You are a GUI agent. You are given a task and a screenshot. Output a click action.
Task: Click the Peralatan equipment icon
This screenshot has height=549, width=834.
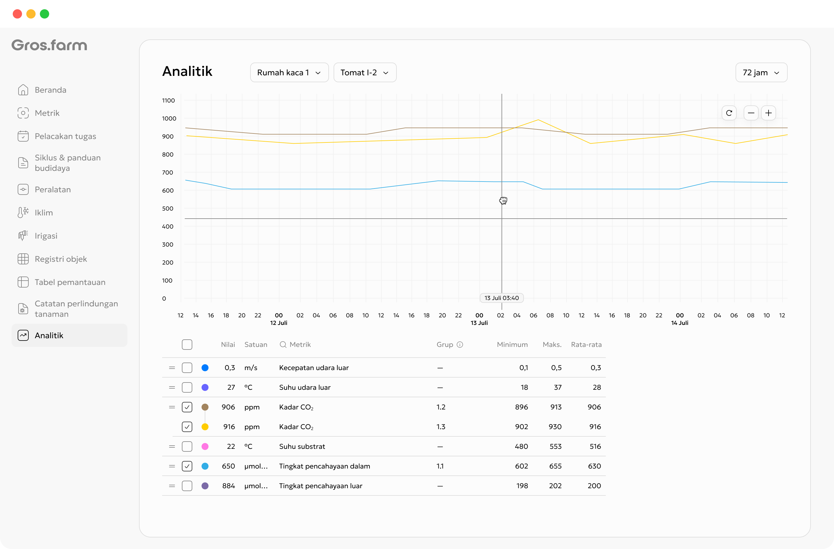23,190
